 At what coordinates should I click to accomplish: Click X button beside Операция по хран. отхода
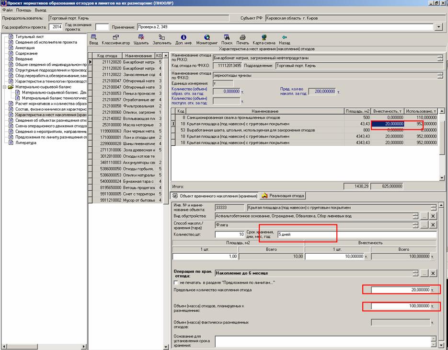433,273
